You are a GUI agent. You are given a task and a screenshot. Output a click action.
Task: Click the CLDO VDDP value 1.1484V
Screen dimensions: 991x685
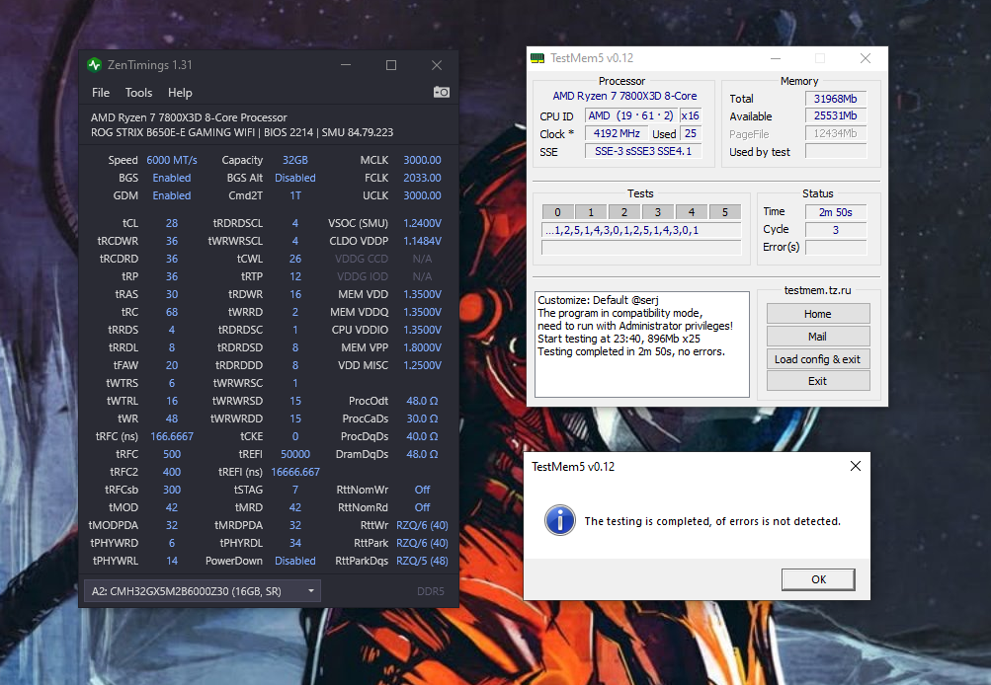(x=422, y=241)
